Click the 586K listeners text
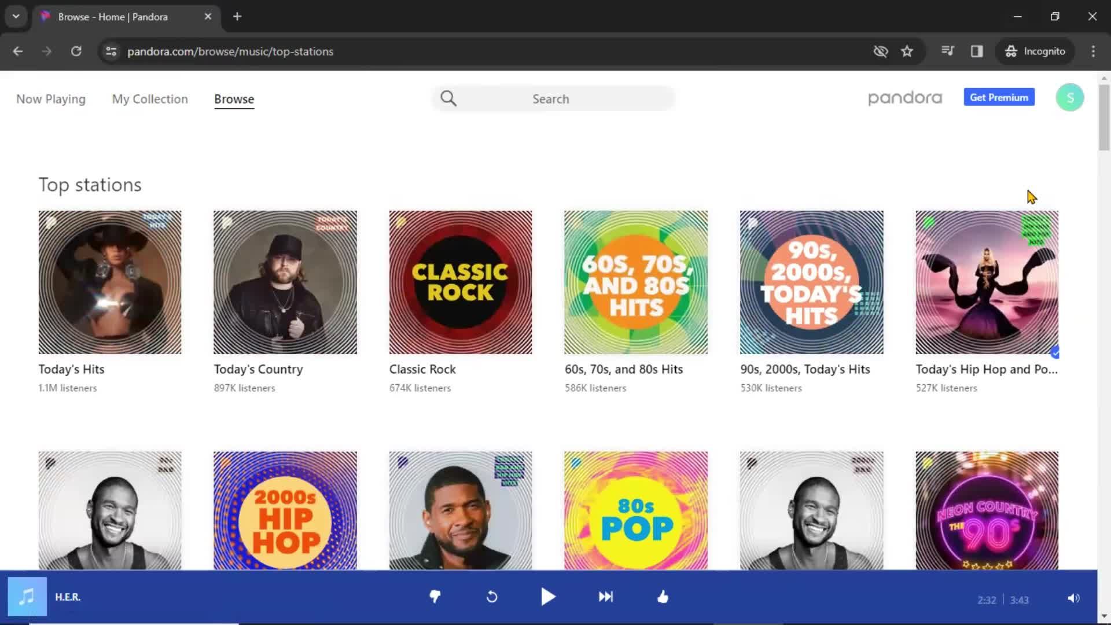 (595, 388)
